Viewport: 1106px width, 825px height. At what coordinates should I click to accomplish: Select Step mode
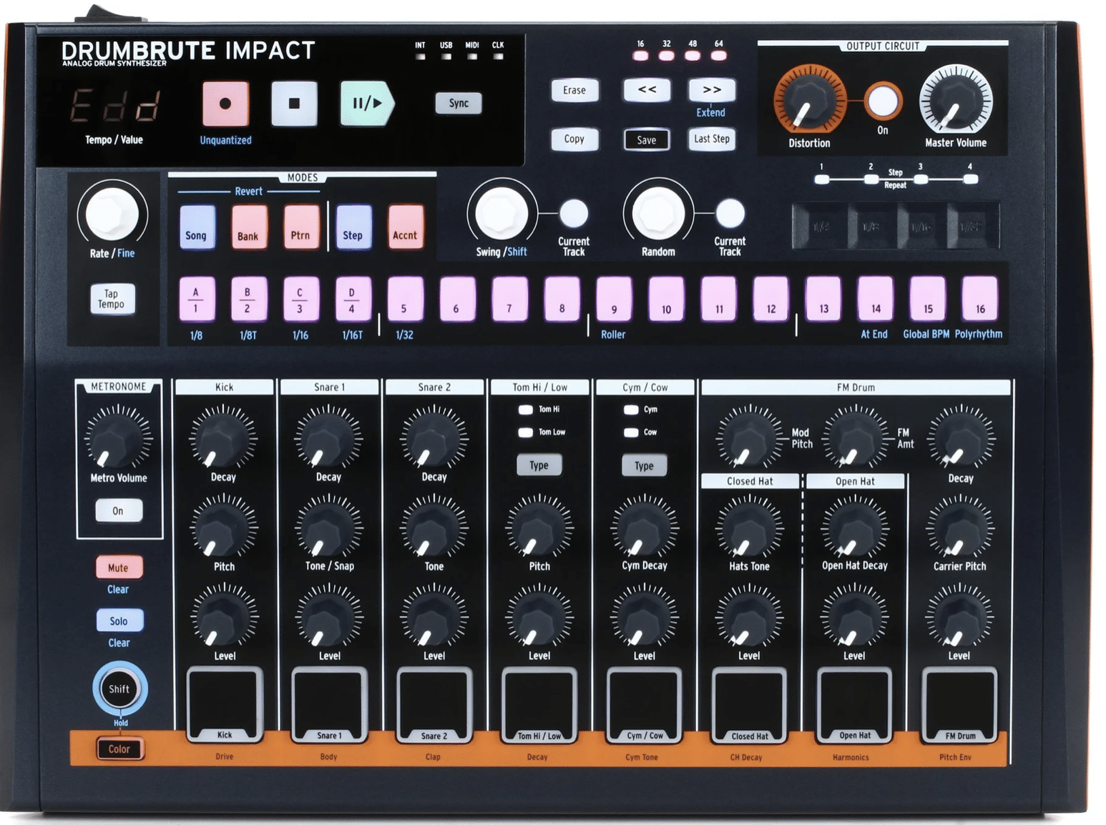[353, 227]
